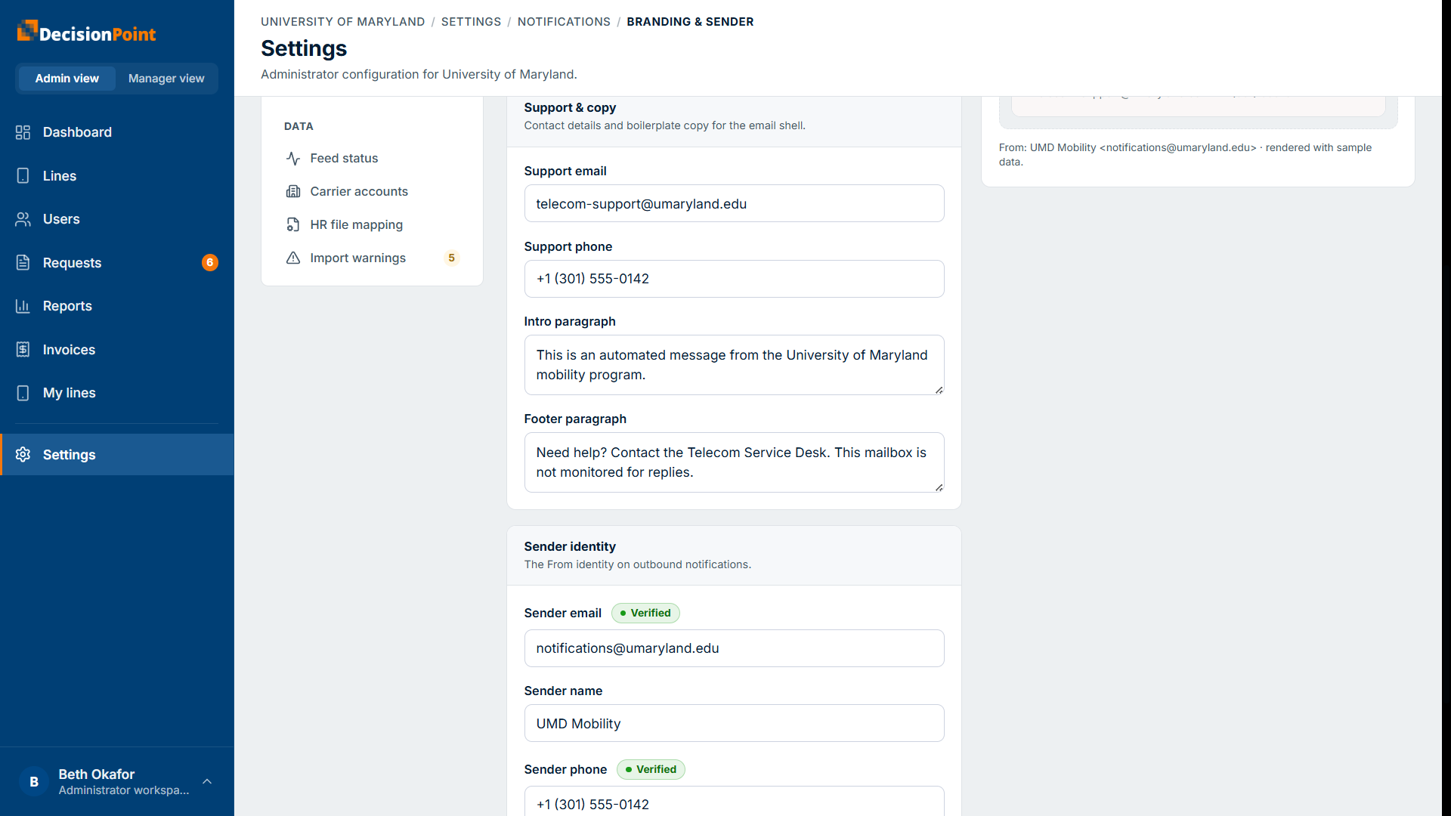Click the Verified badge beside Sender phone

(651, 769)
